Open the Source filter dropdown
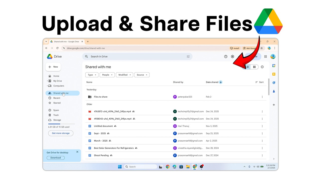The height and width of the screenshot is (180, 321). click(142, 75)
